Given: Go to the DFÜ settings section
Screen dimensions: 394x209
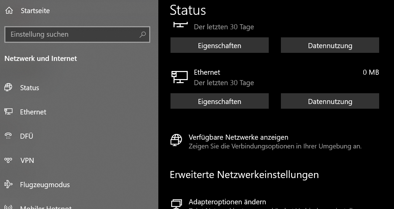Looking at the screenshot, I should 27,136.
